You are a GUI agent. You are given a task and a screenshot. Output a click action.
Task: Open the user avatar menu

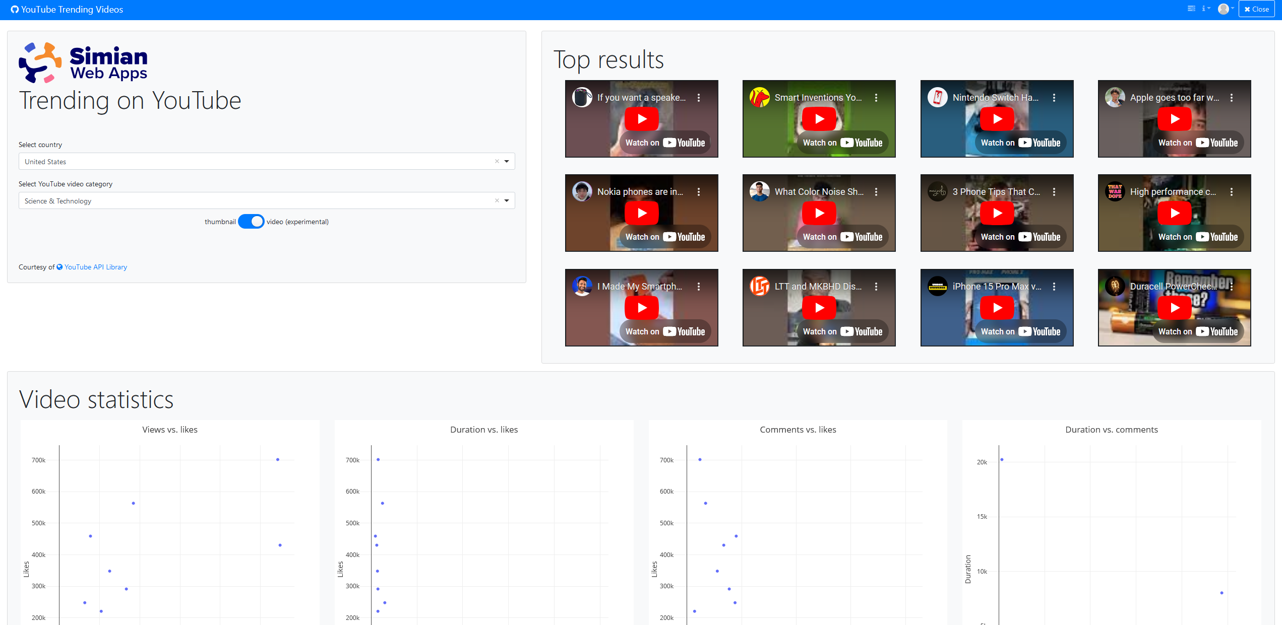(x=1226, y=9)
